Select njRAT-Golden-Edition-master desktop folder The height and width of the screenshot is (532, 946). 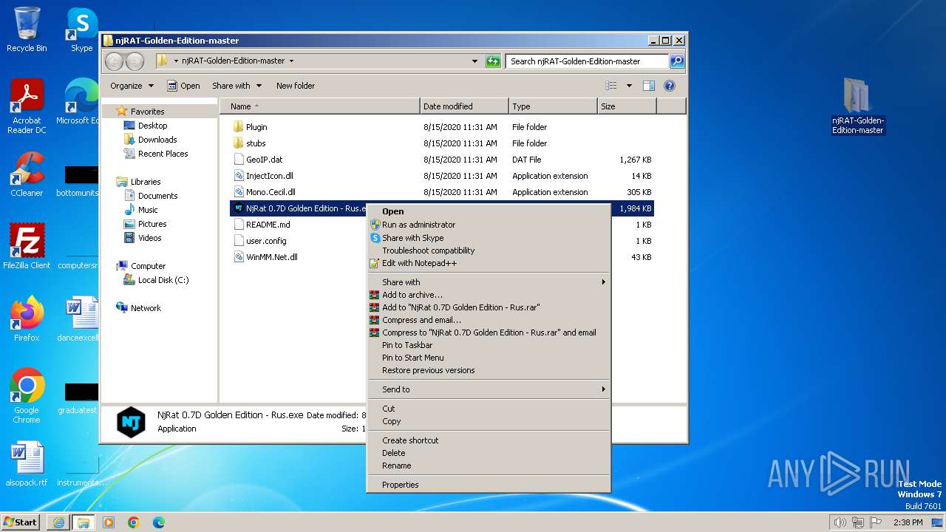pyautogui.click(x=858, y=106)
